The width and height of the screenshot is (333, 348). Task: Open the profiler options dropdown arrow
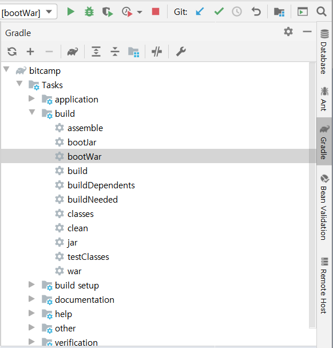(x=140, y=12)
